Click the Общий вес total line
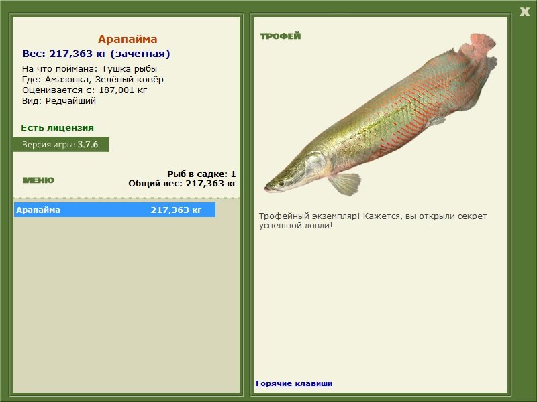The height and width of the screenshot is (402, 537). [182, 183]
